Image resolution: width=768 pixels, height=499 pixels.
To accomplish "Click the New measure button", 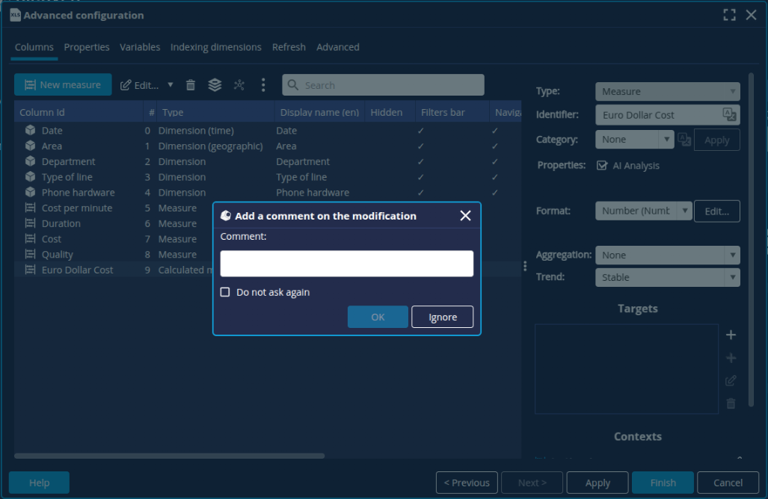I will coord(63,85).
